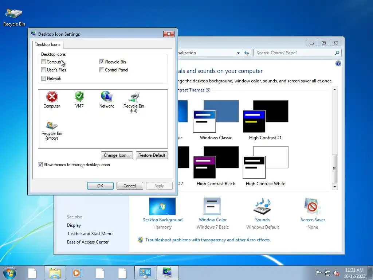The width and height of the screenshot is (373, 280).
Task: Click the theme list scroll down arrow
Action: coord(335,187)
